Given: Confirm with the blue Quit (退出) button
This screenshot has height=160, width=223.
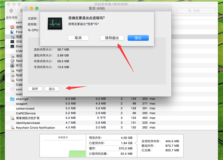Looking at the screenshot, I should (x=138, y=38).
